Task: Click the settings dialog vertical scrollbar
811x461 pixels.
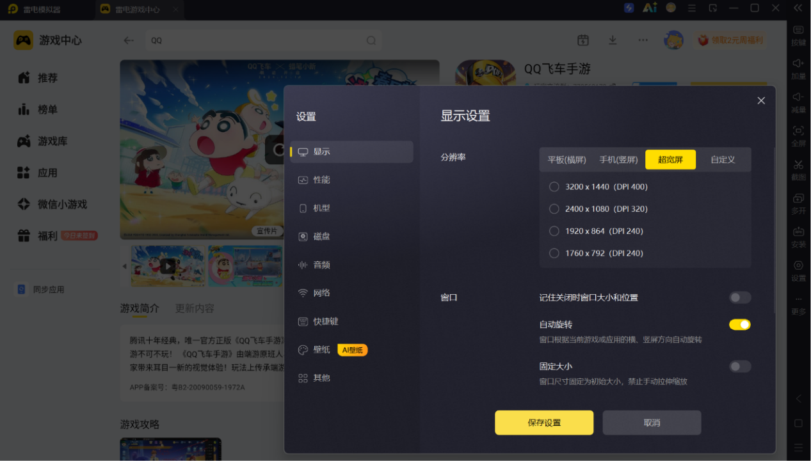Action: point(775,230)
